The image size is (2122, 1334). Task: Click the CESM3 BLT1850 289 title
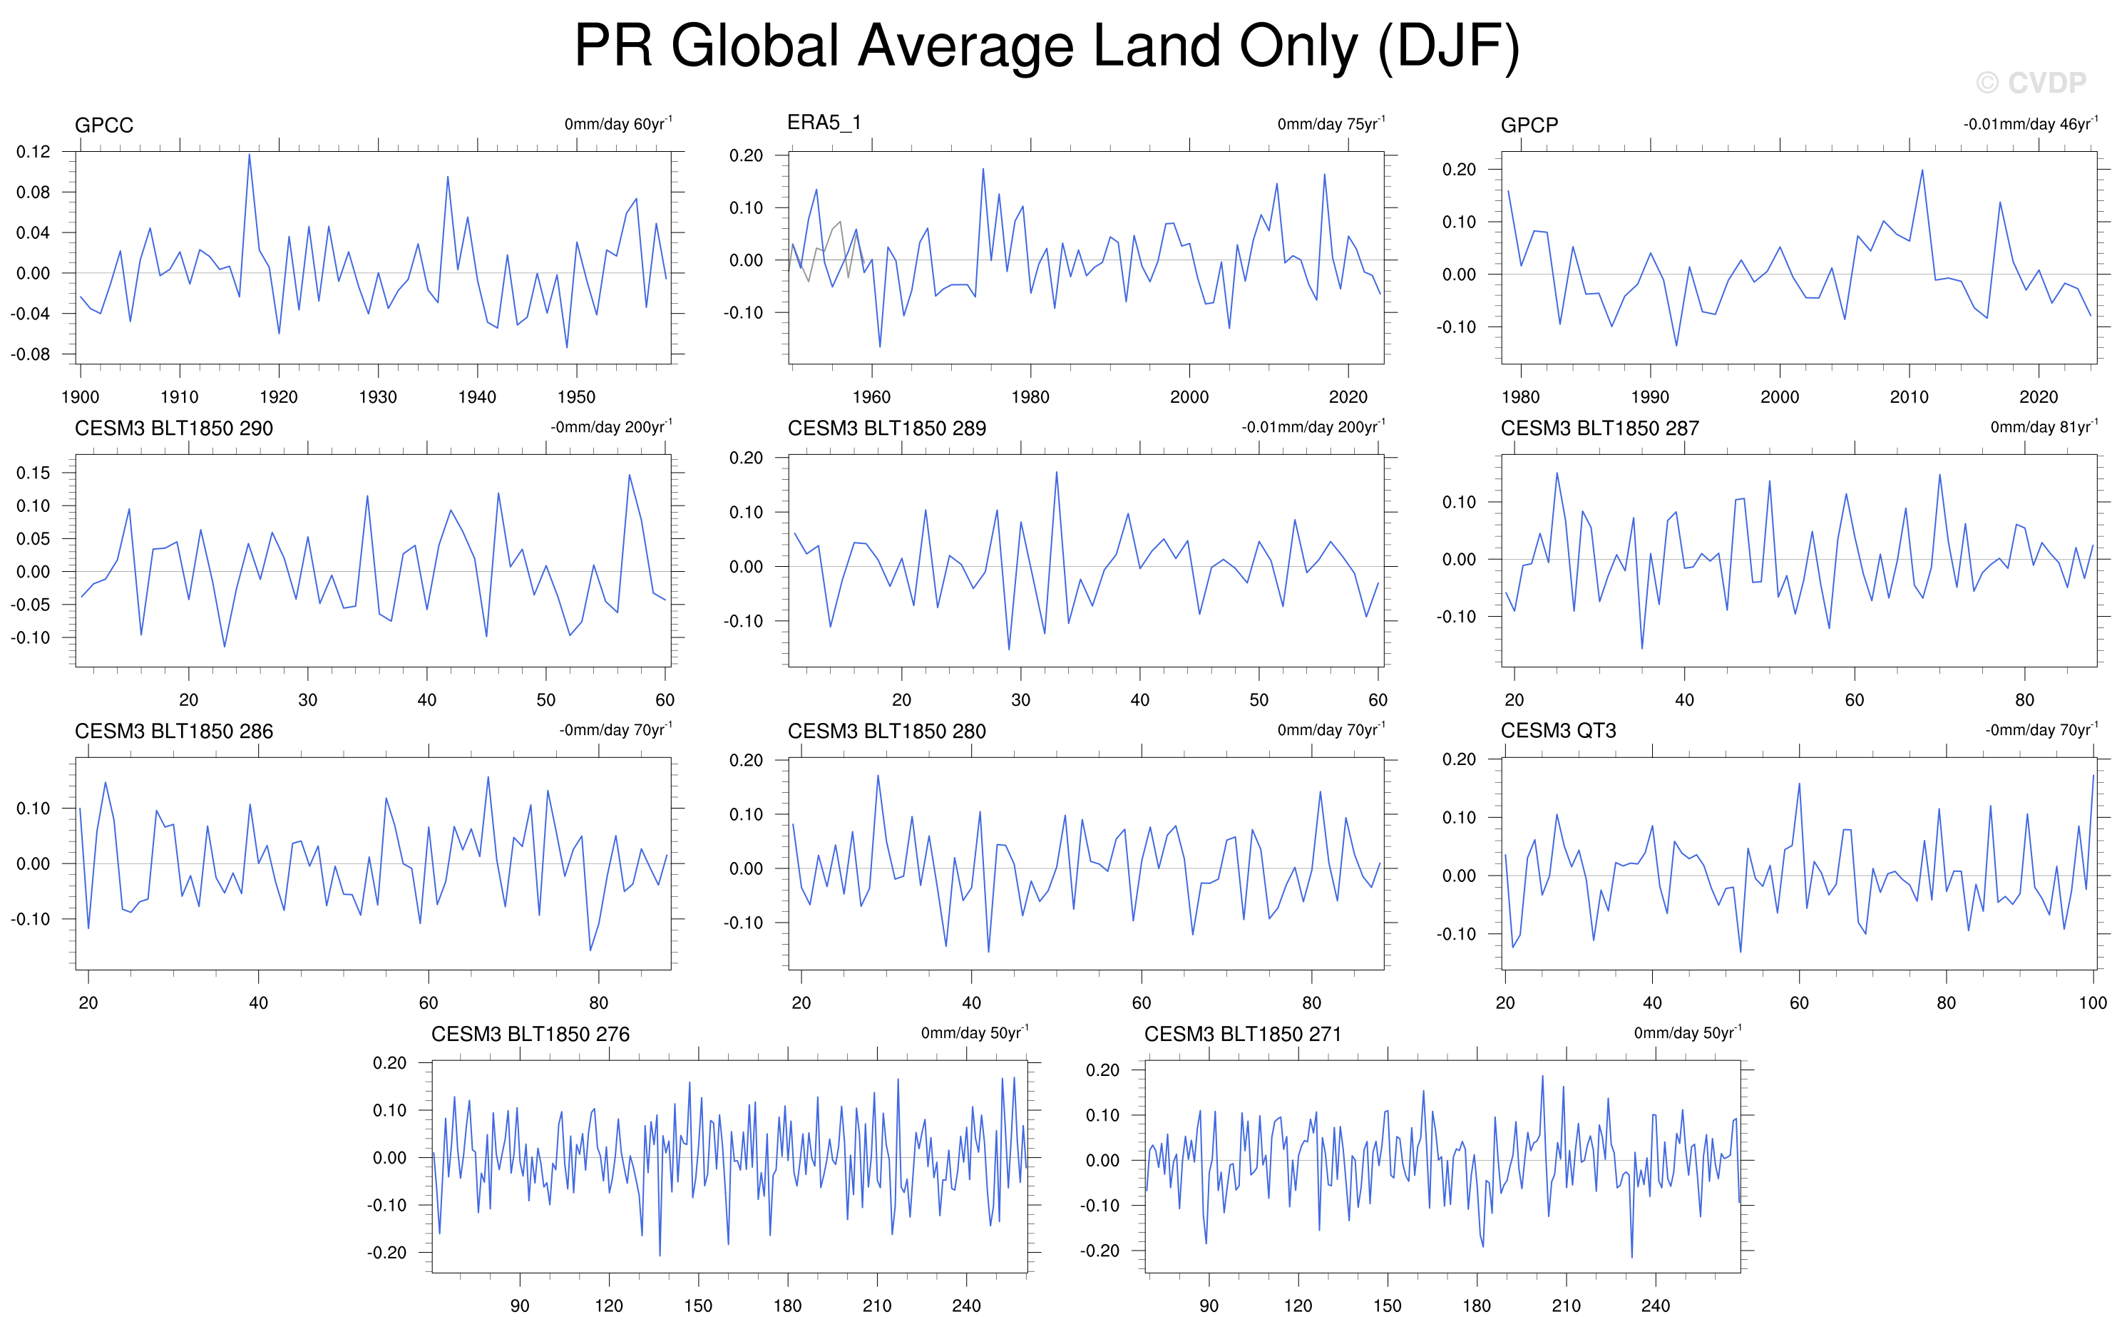pos(886,429)
